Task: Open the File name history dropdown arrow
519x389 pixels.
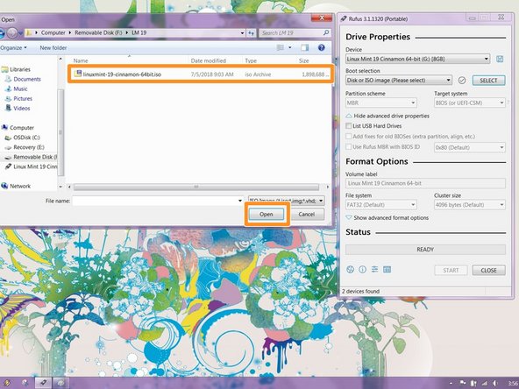Action: pyautogui.click(x=240, y=201)
